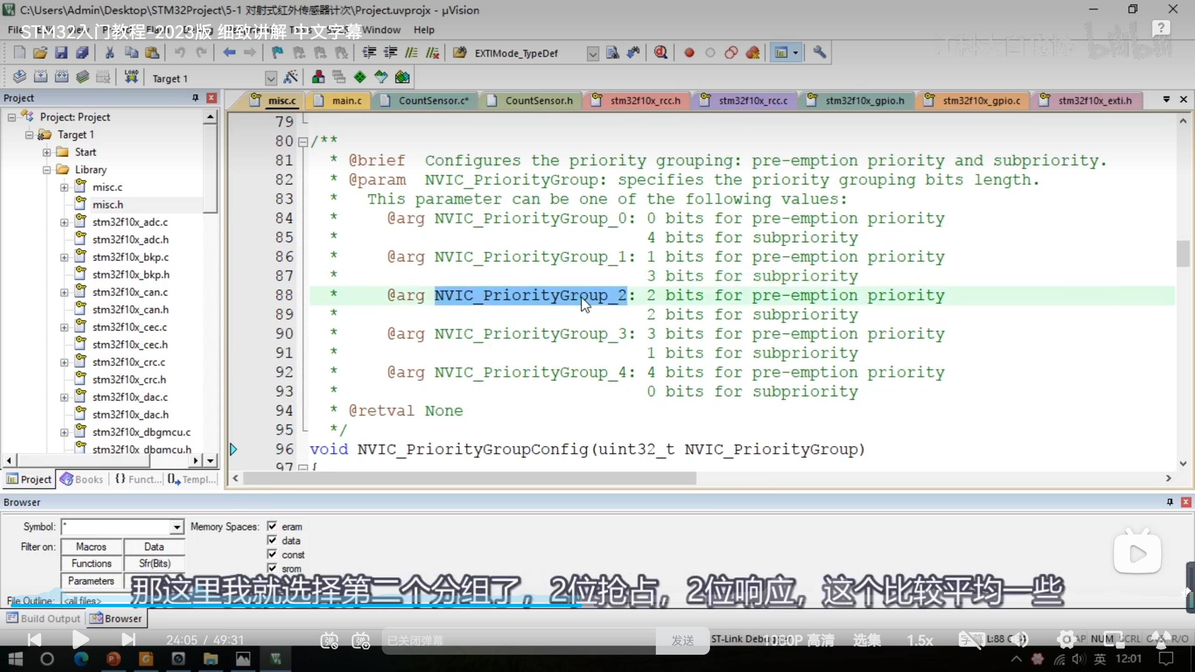Click the Insert Breakpoint red dot icon
This screenshot has height=672, width=1195.
689,53
